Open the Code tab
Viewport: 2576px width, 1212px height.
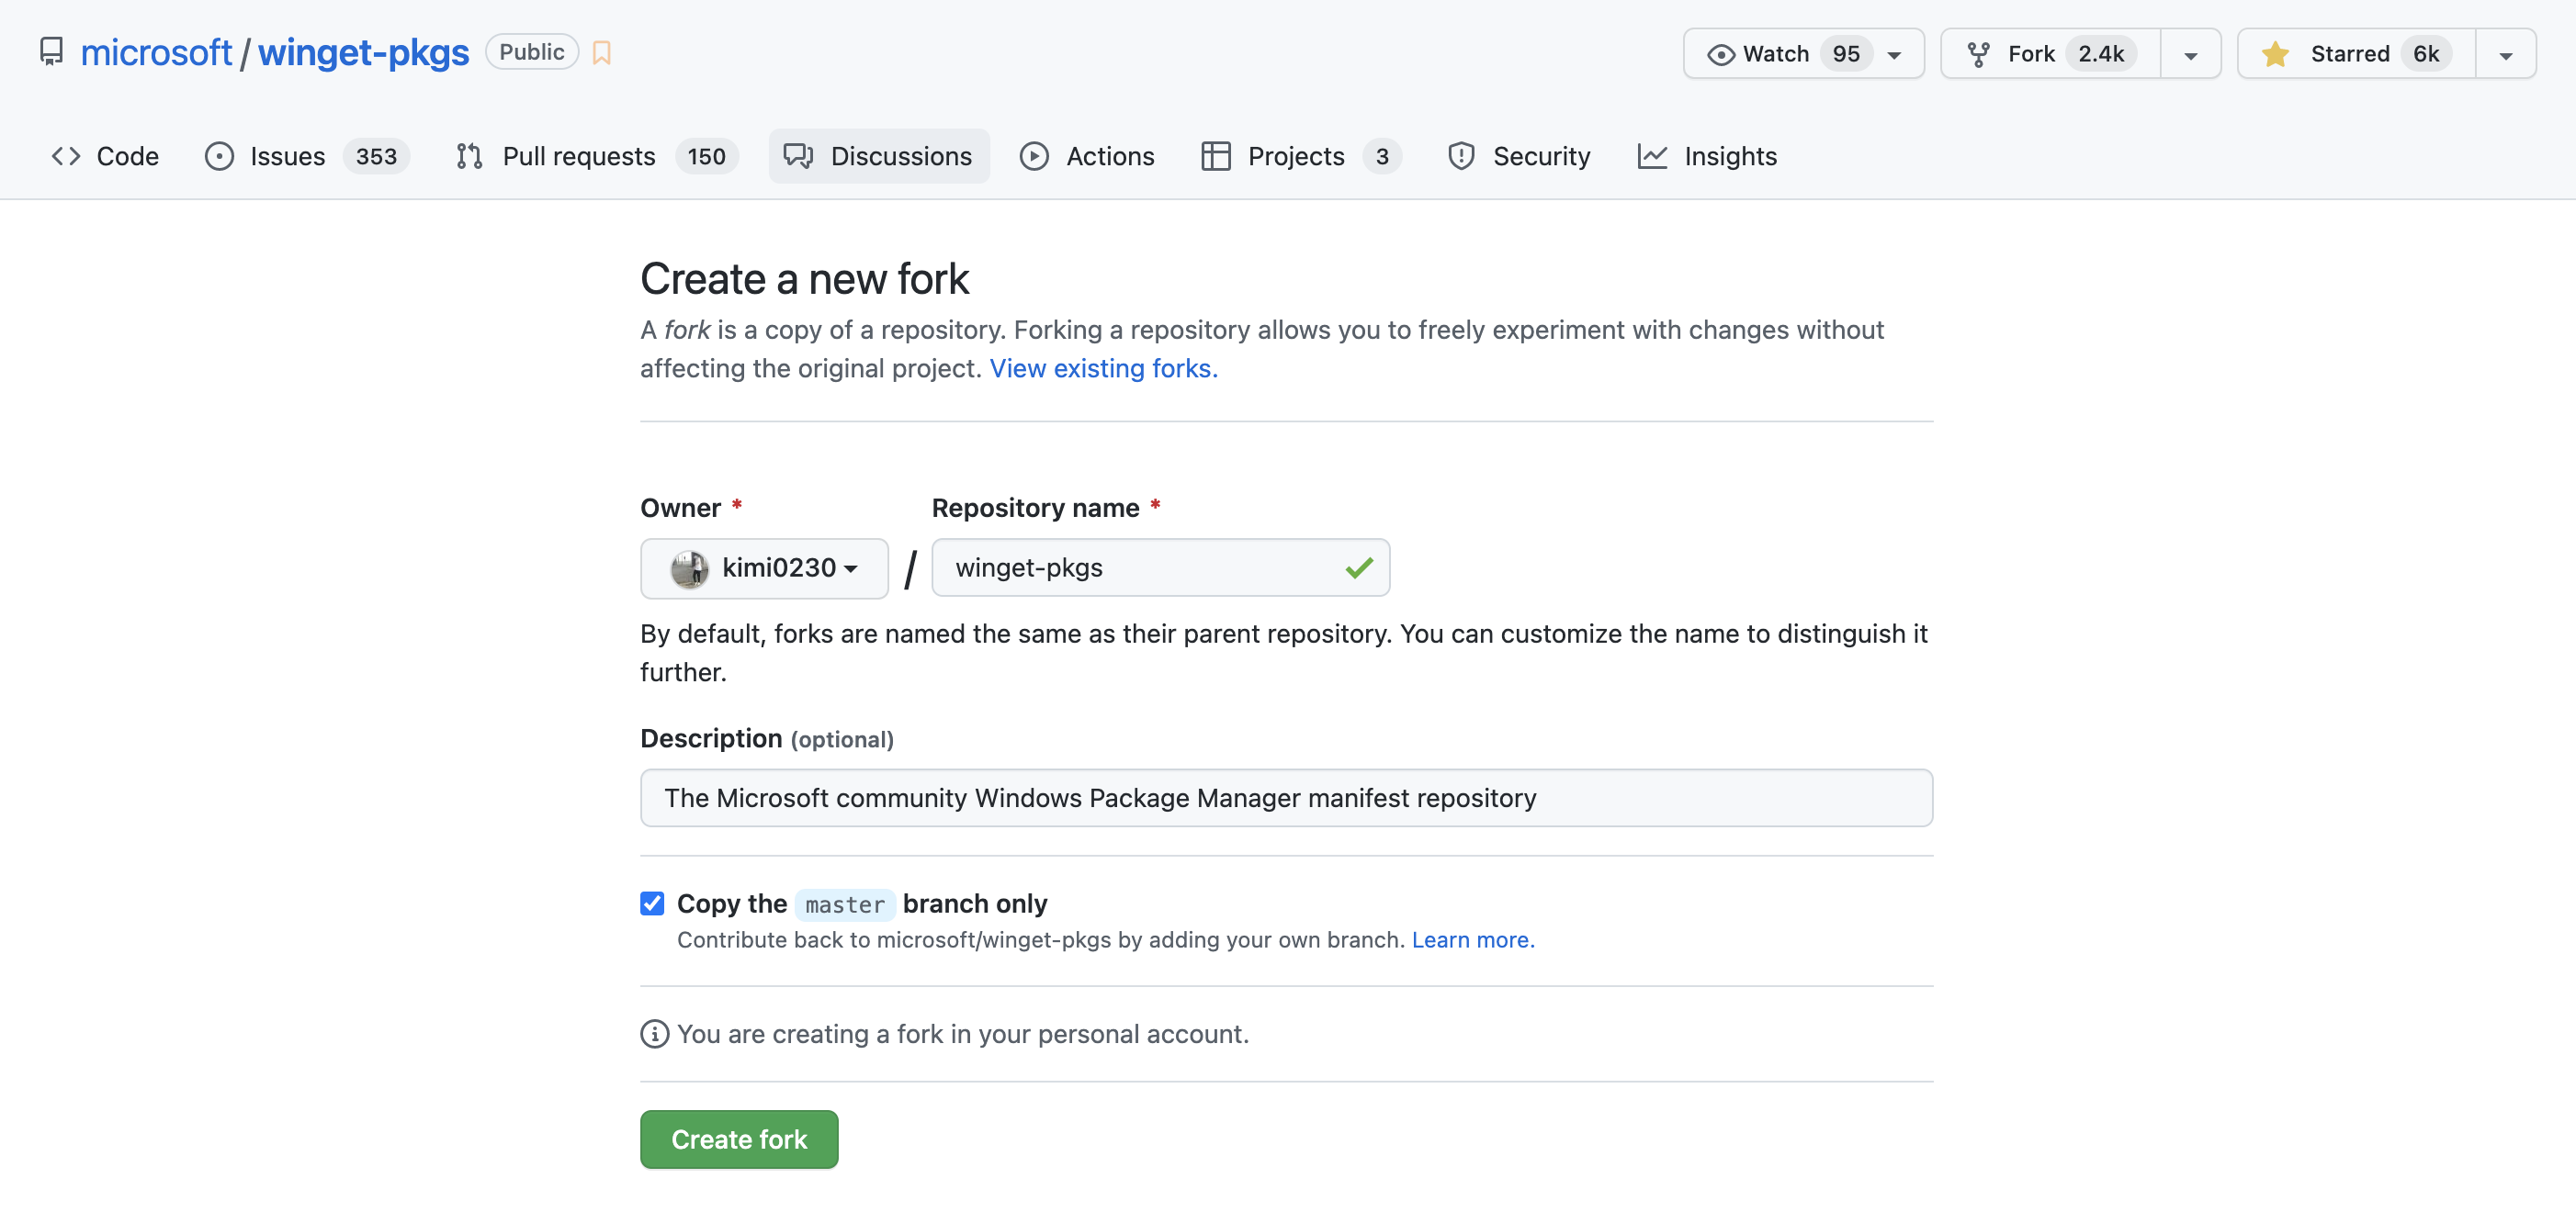coord(105,156)
